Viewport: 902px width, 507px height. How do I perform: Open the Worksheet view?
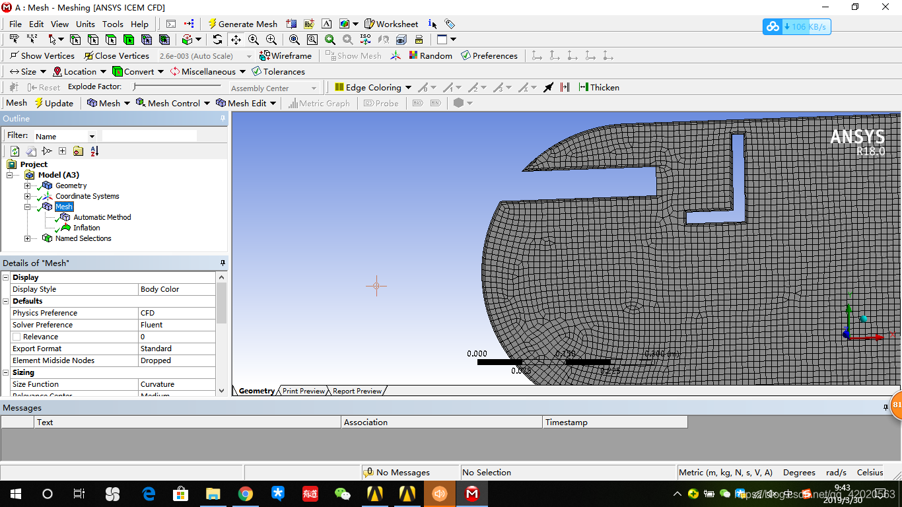(392, 24)
